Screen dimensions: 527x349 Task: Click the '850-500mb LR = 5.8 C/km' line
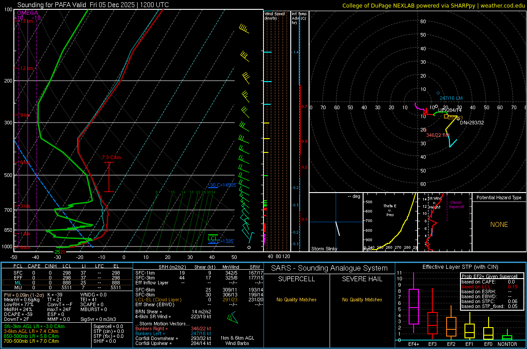tap(31, 336)
